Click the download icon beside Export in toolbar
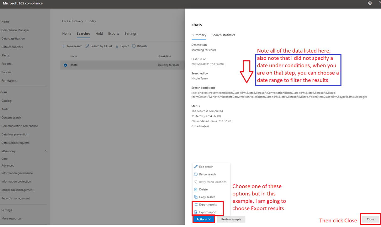 pyautogui.click(x=117, y=46)
